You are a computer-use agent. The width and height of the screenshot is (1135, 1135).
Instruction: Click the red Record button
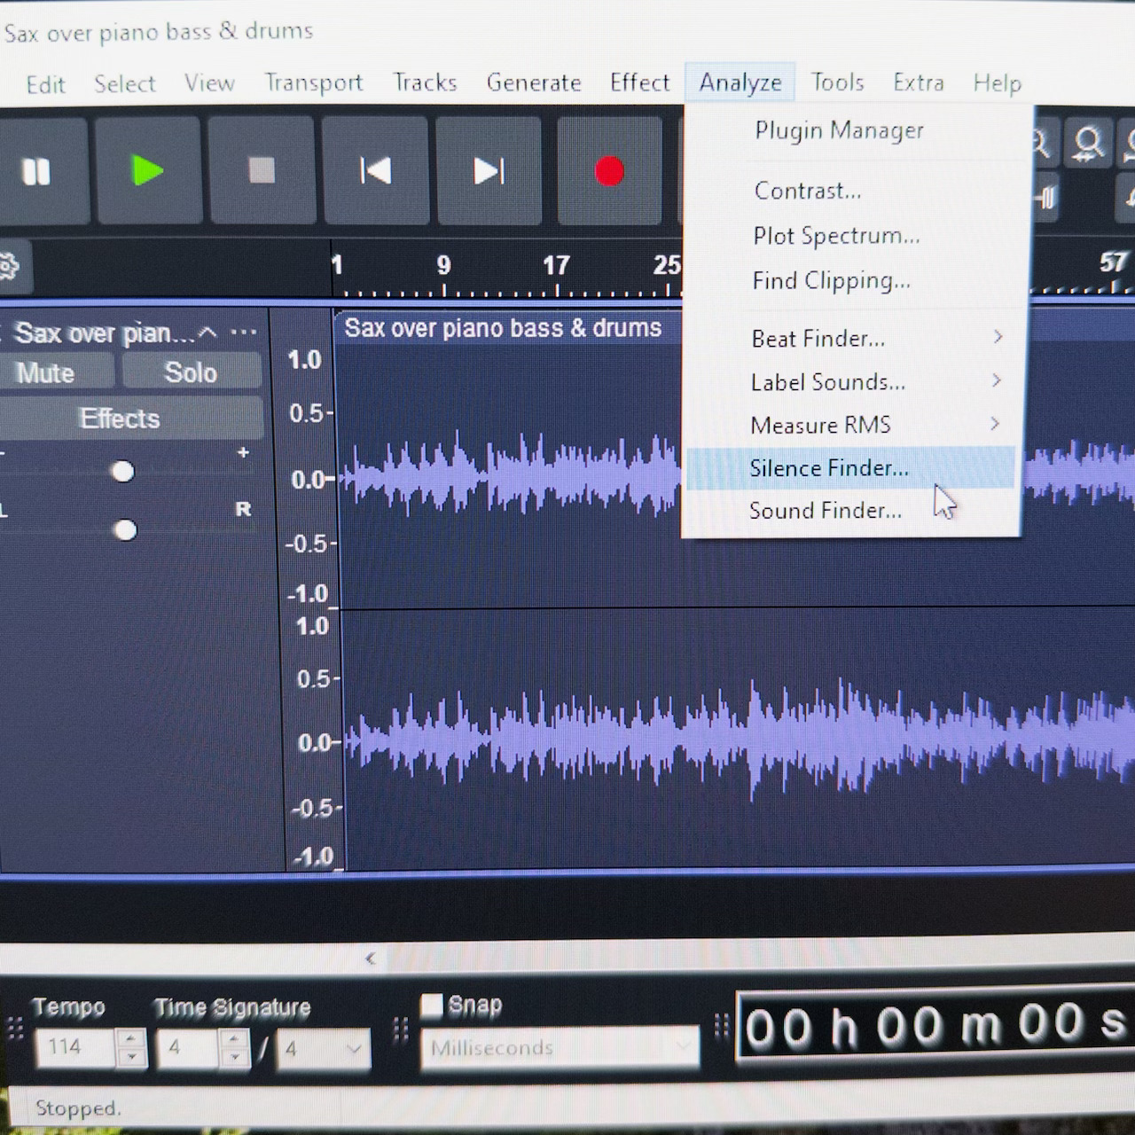point(609,170)
